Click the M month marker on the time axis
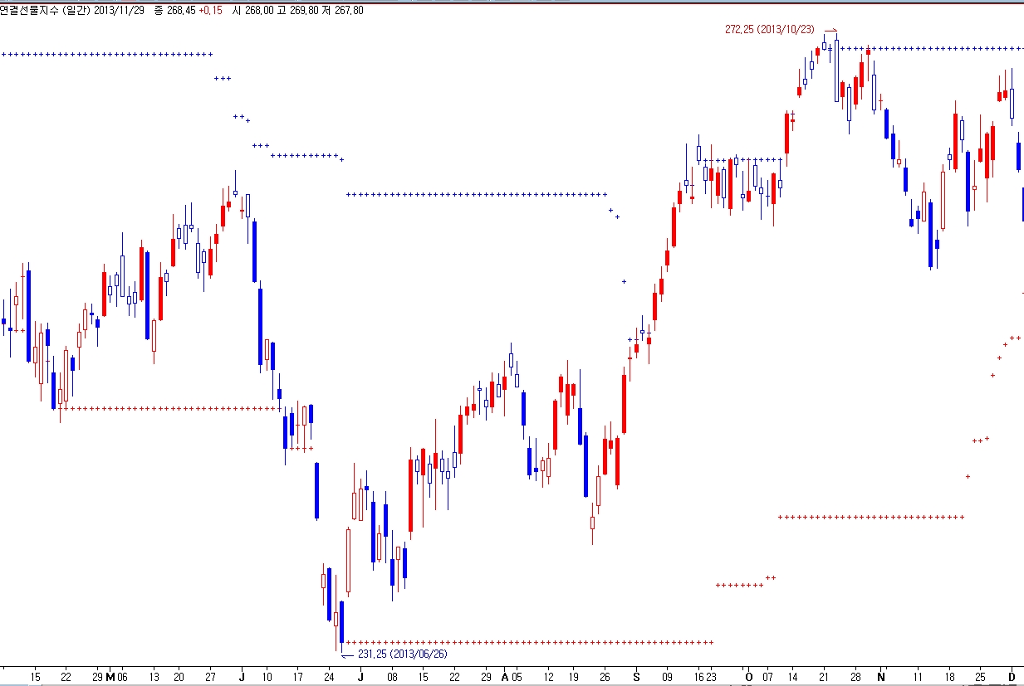Image resolution: width=1024 pixels, height=686 pixels. [x=110, y=676]
